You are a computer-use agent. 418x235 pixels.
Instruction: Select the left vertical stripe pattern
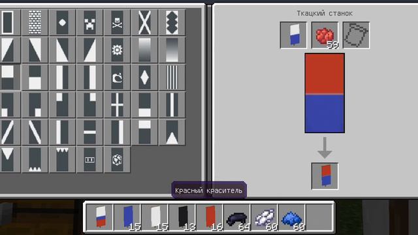click(63, 132)
